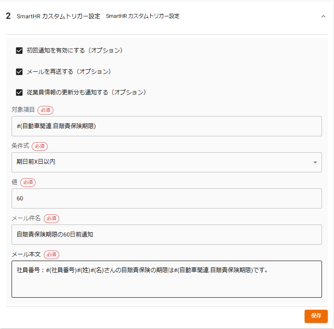
Task: Uncheck 初回通知を有効にする option
Action: pos(19,51)
